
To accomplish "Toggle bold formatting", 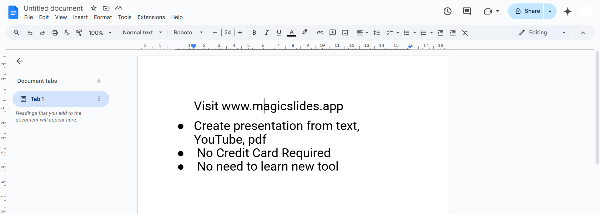I will coord(254,32).
